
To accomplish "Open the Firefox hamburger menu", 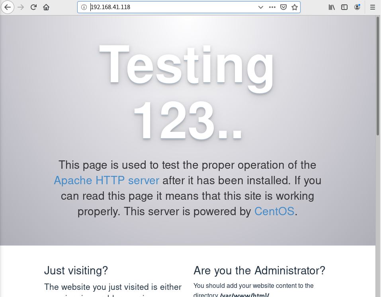I will (x=372, y=7).
